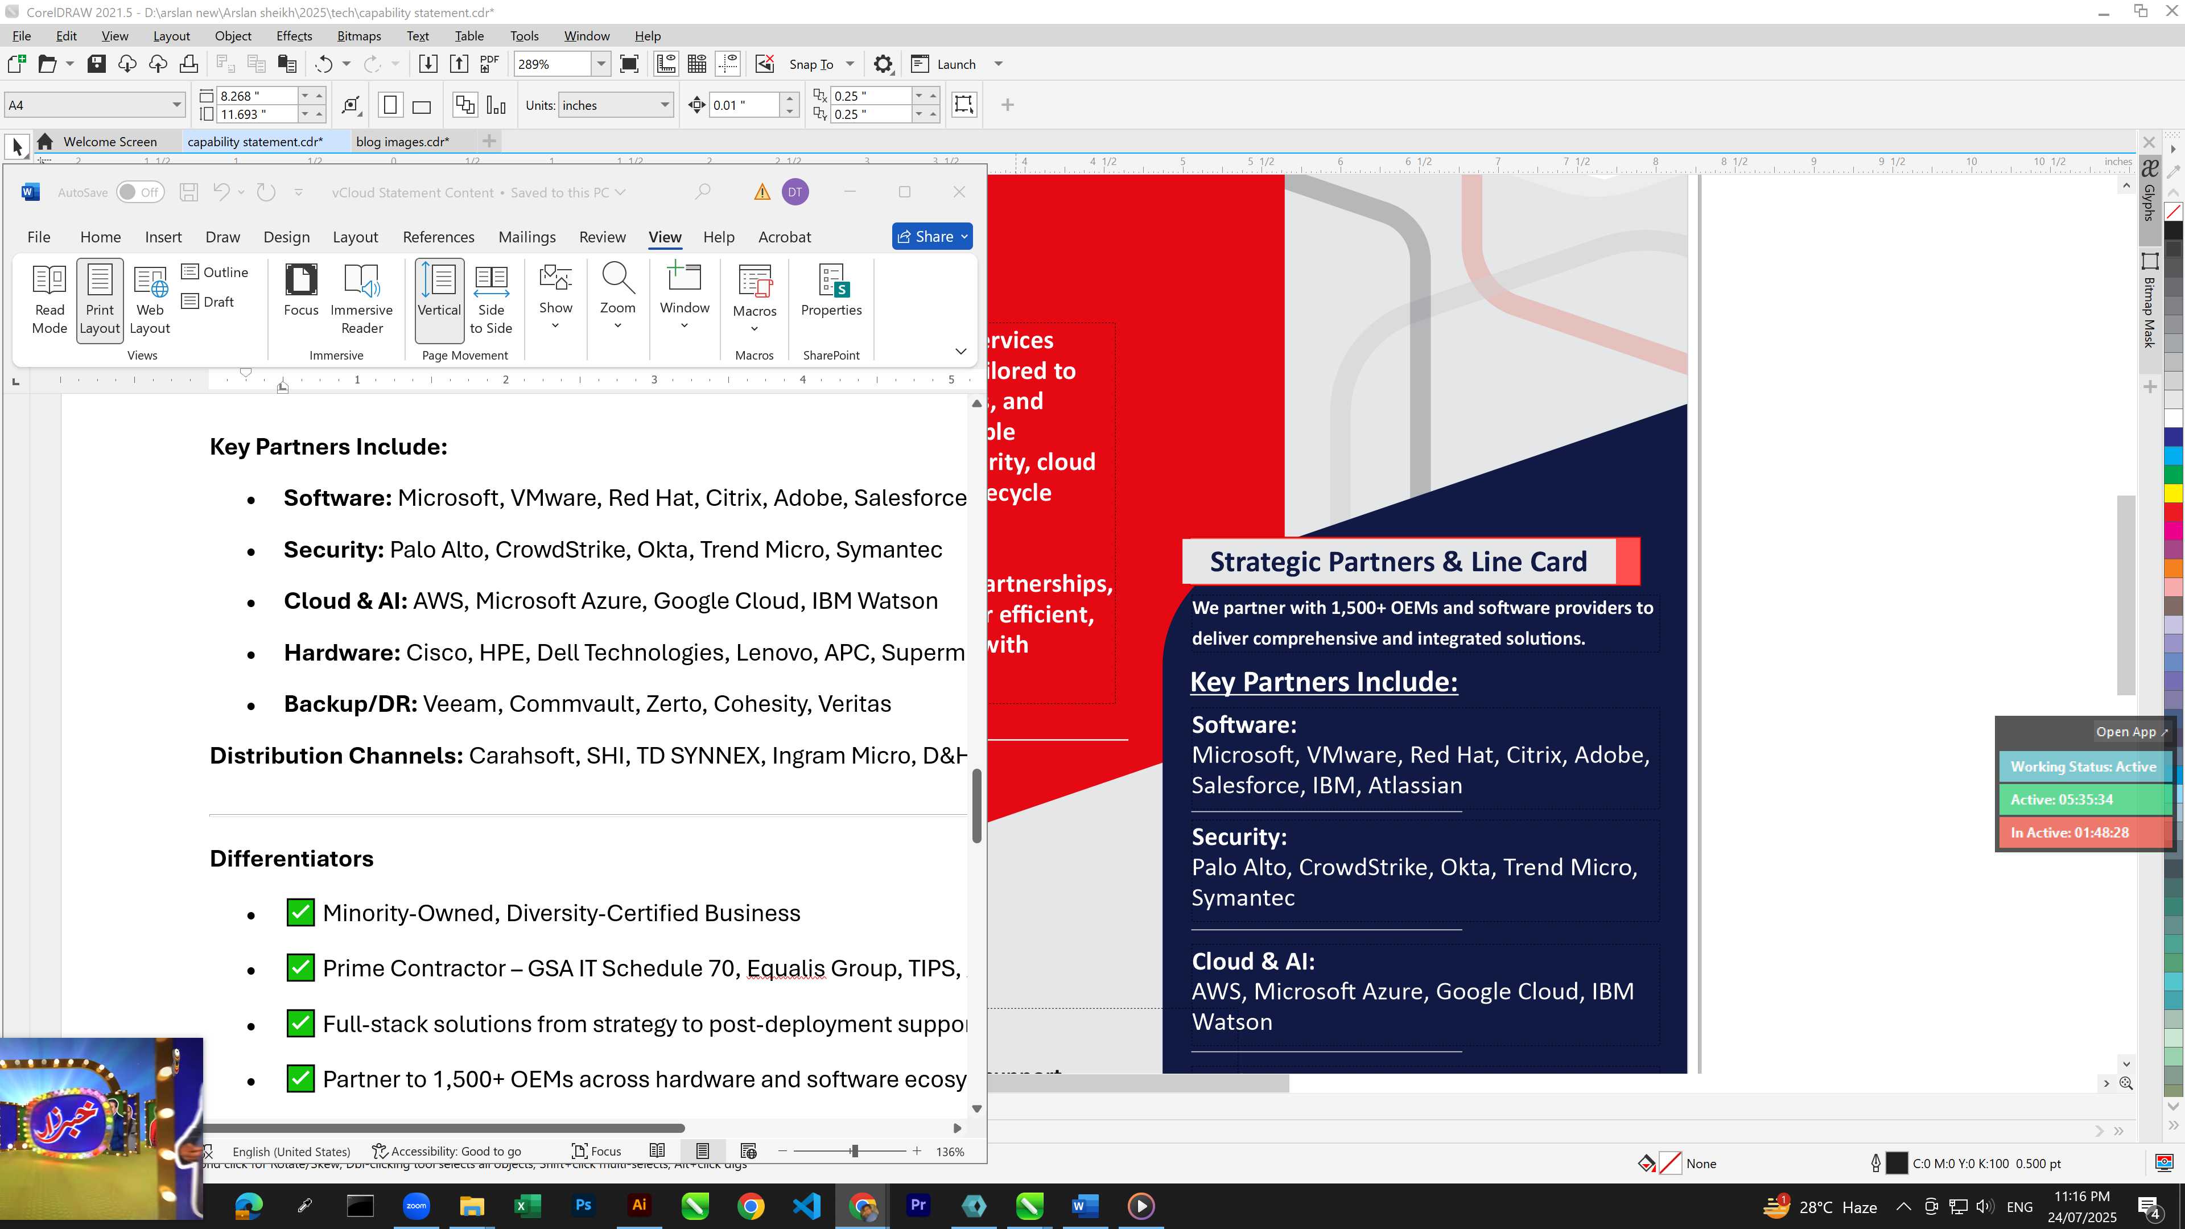Collapse the Word ribbon chevron
The height and width of the screenshot is (1229, 2185).
(960, 351)
